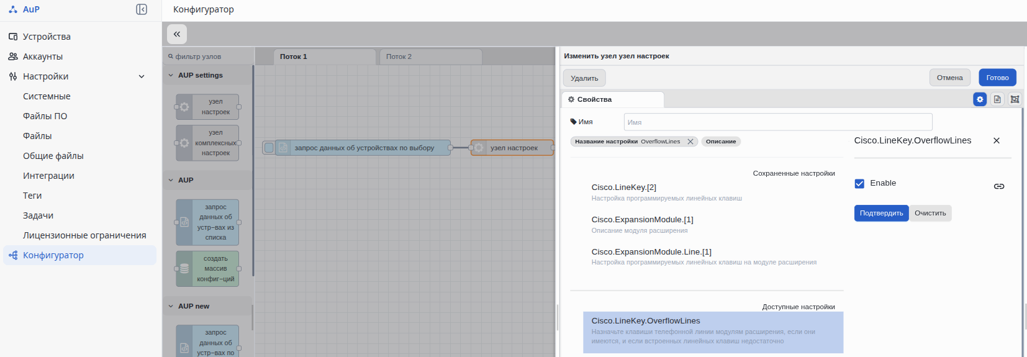1027x357 pixels.
Task: Select запрос данных из списка palette node
Action: pos(207,222)
